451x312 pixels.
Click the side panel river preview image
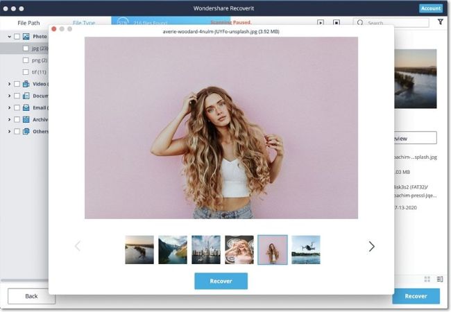416,79
